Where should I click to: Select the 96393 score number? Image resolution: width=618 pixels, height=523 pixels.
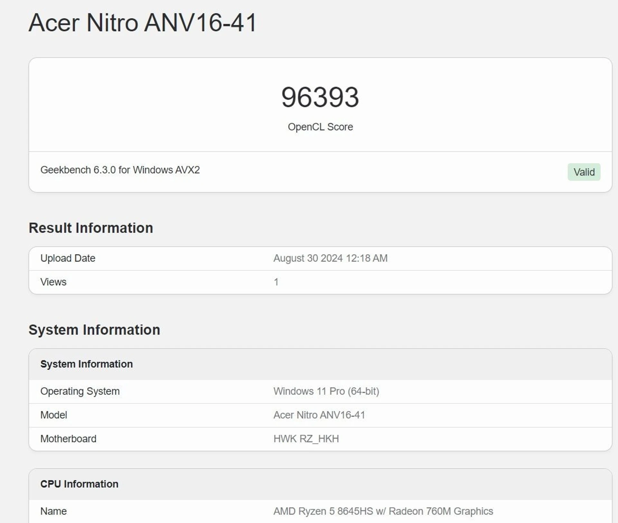pyautogui.click(x=320, y=97)
